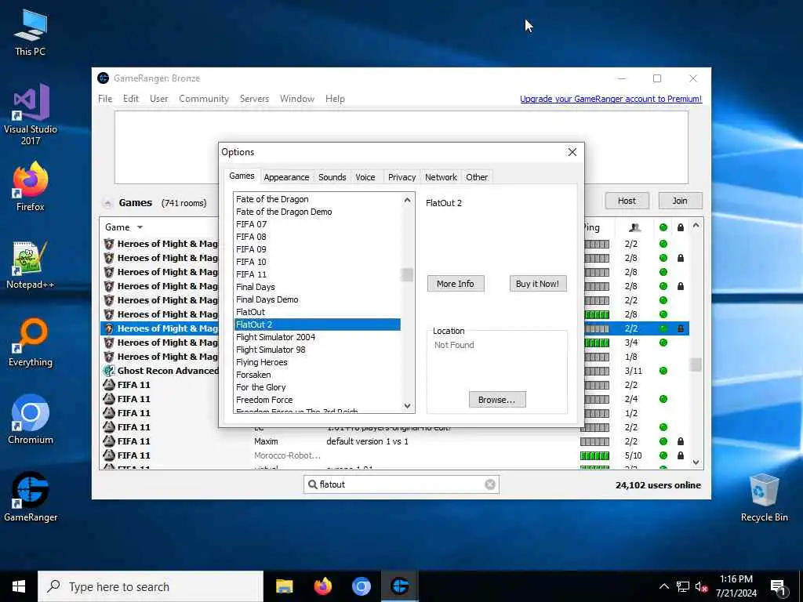This screenshot has height=602, width=803.
Task: Switch to Appearance tab
Action: [286, 177]
